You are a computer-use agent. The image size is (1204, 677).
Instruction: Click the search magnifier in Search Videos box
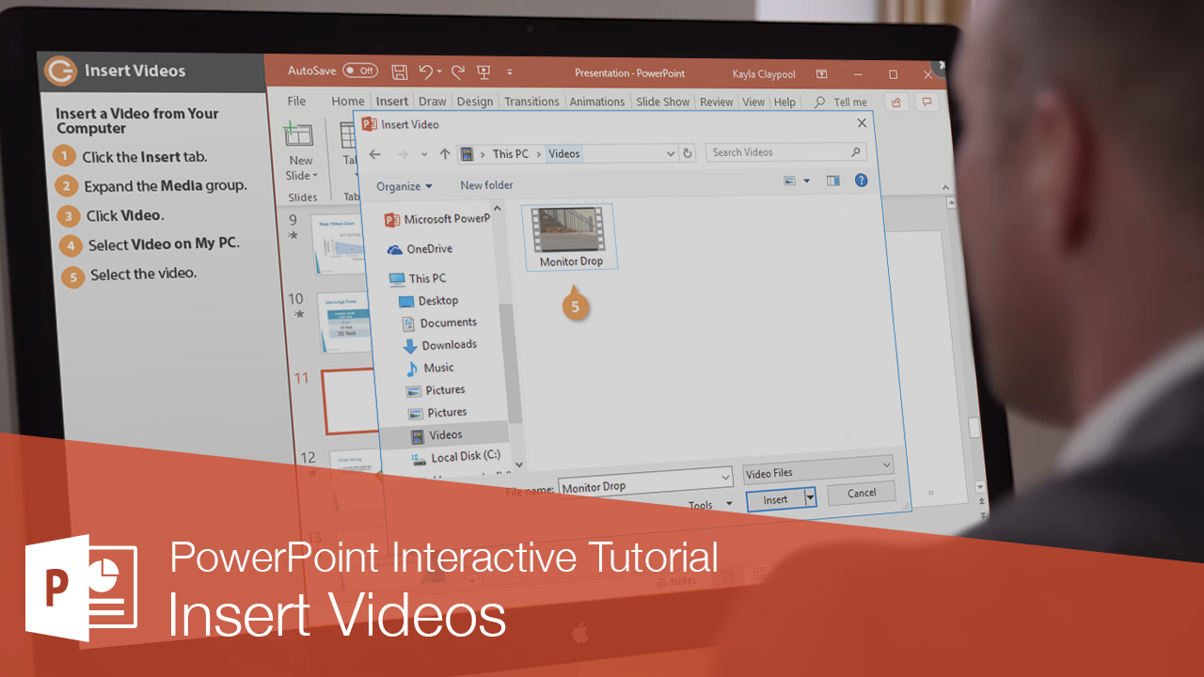tap(855, 151)
